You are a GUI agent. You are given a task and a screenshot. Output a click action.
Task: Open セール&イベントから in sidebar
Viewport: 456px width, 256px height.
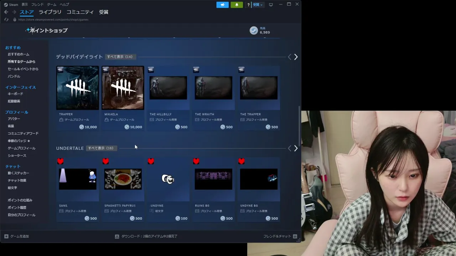[23, 69]
